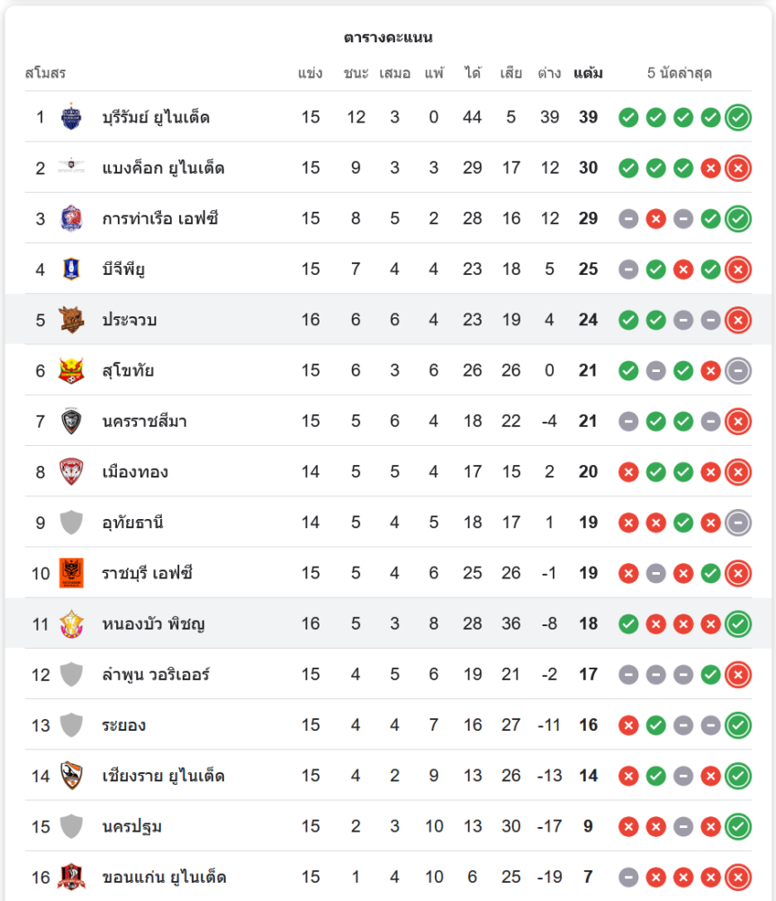Click Buriram's latest match win indicator
Screen dimensions: 776x901
click(738, 117)
